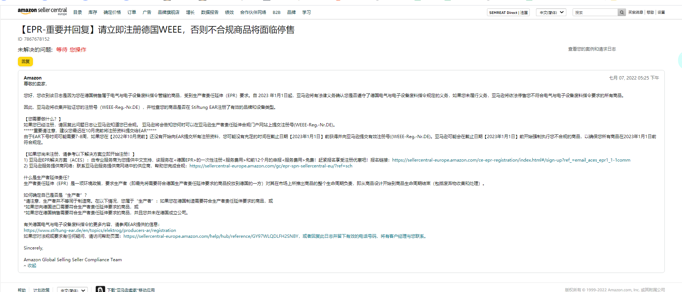
Task: Open the 计划政策 footer link
Action: click(41, 290)
